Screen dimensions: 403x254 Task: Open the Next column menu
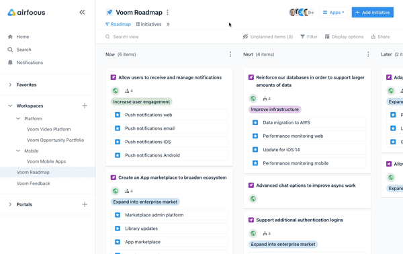(x=368, y=54)
